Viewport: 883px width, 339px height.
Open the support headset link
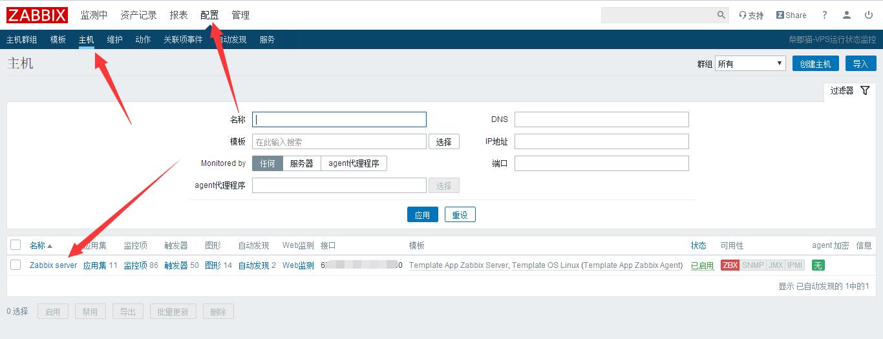pos(751,15)
